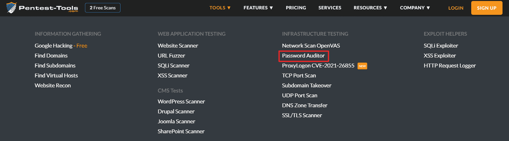Select the SSL/TLS Scanner
The height and width of the screenshot is (141, 509).
pos(302,115)
